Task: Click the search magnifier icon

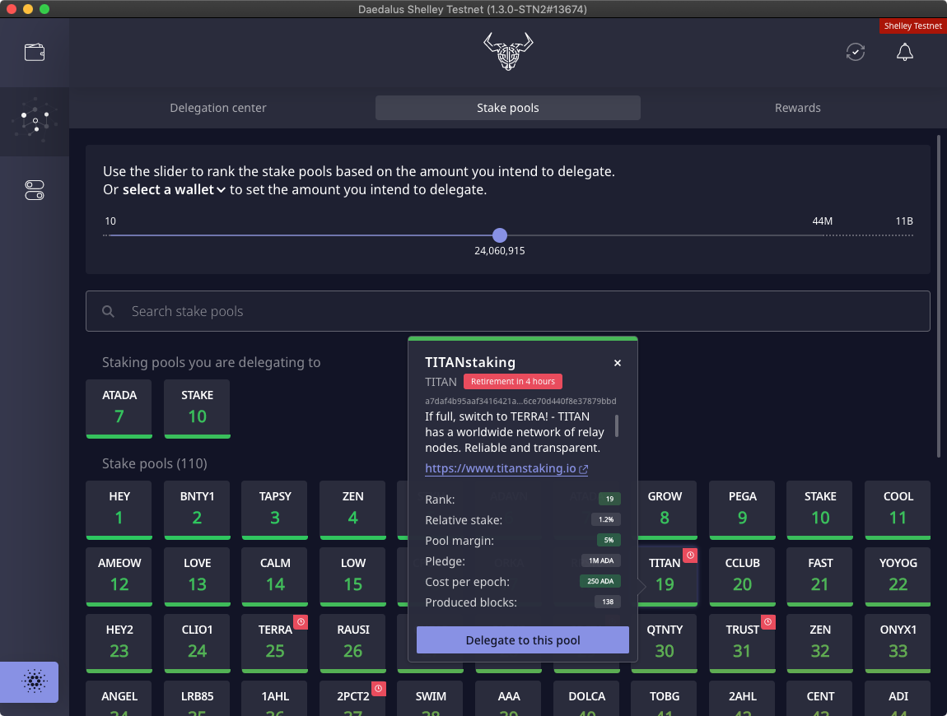Action: (x=108, y=312)
